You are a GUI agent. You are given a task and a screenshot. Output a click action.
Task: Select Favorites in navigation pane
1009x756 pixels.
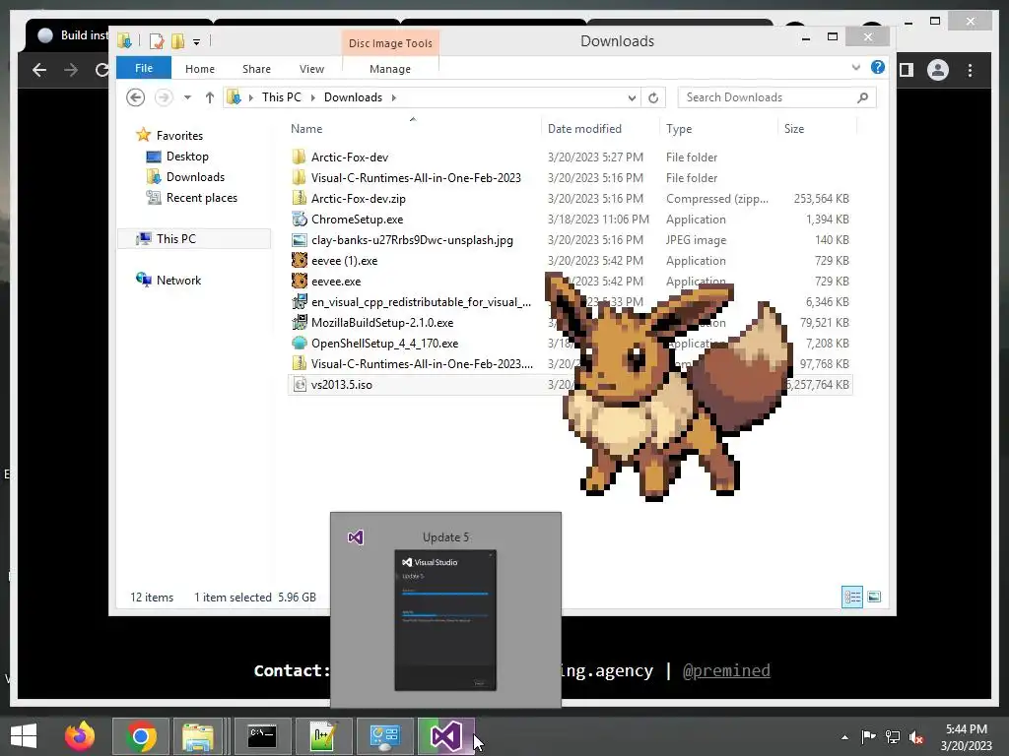click(179, 136)
